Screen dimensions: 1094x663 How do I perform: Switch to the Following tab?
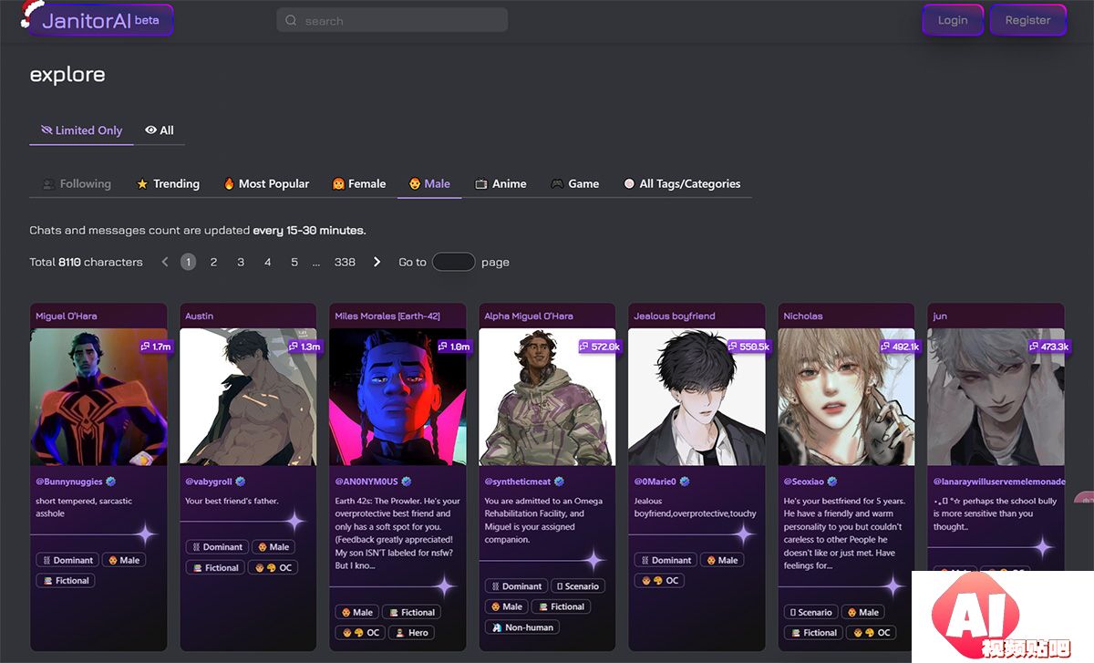(77, 183)
